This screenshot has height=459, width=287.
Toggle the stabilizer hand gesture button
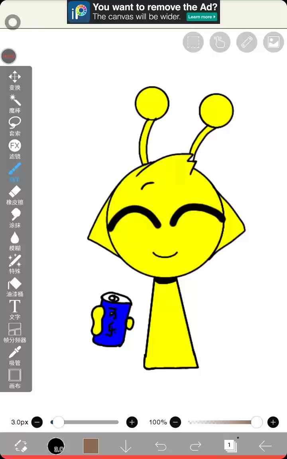[x=220, y=42]
